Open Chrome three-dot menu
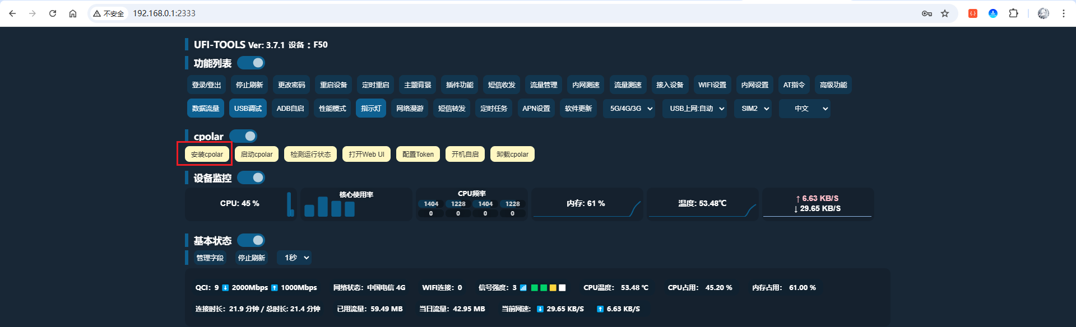 click(x=1063, y=13)
